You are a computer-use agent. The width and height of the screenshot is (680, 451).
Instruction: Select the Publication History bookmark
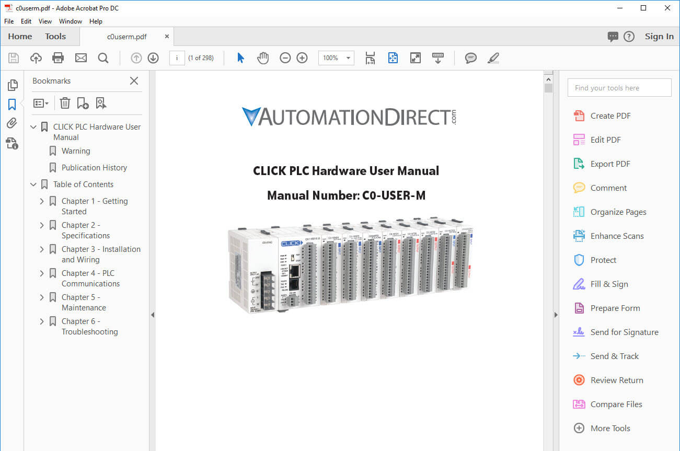tap(94, 168)
